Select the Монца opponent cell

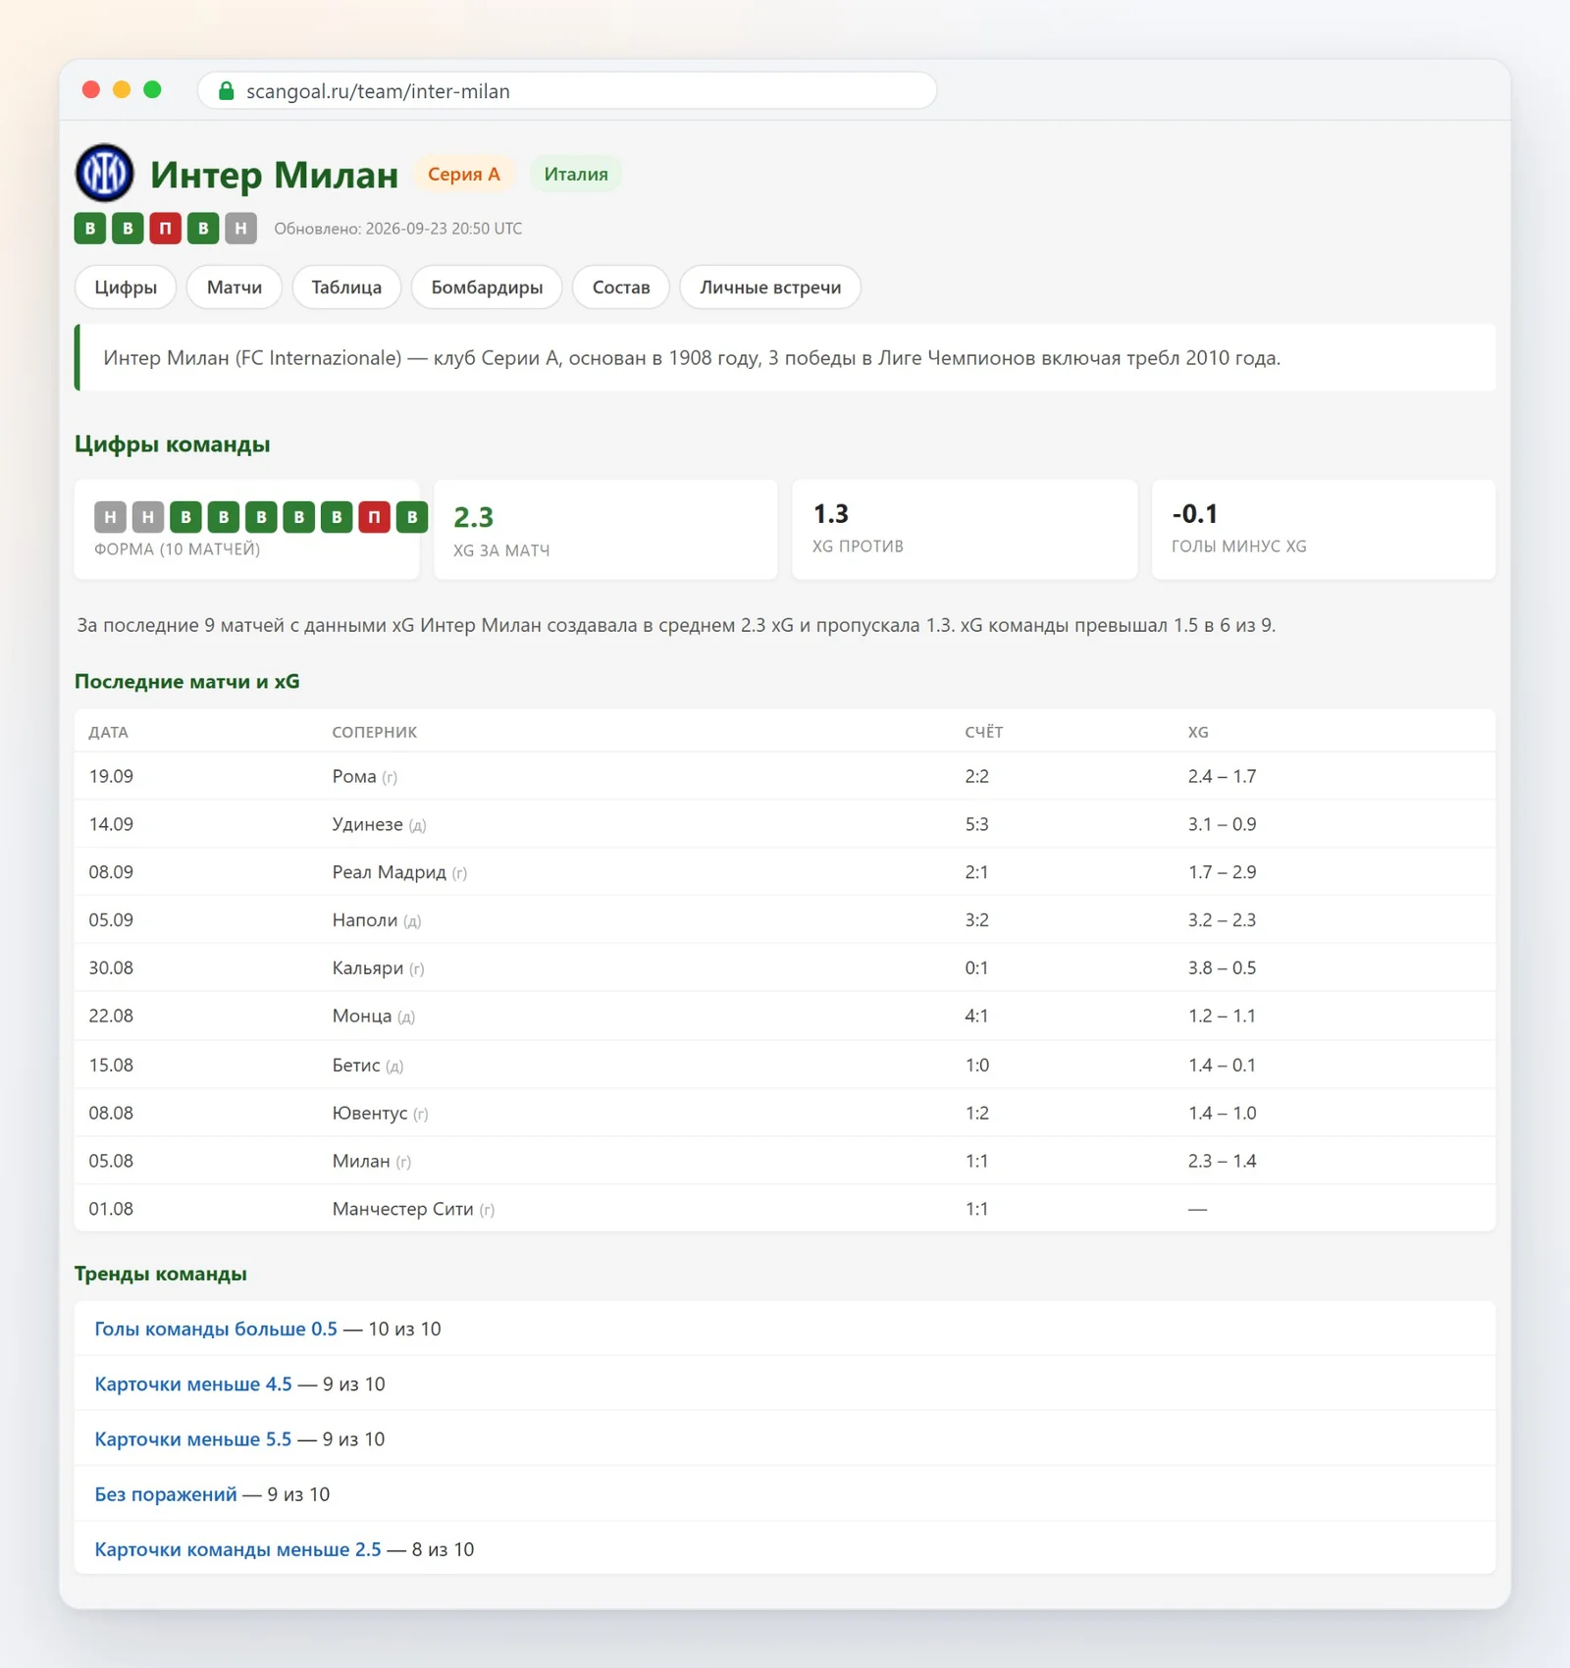point(374,1016)
